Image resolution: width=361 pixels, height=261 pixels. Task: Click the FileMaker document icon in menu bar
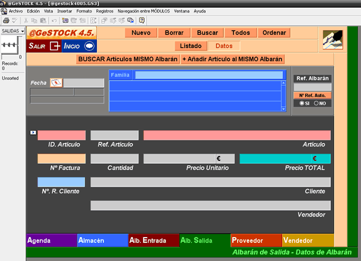coord(4,11)
